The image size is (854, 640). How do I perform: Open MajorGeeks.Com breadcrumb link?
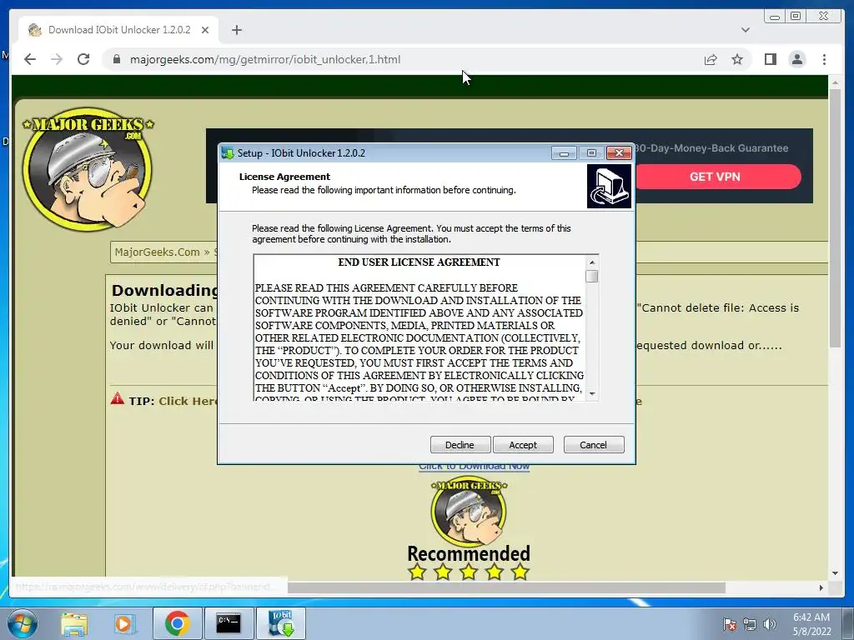point(157,252)
